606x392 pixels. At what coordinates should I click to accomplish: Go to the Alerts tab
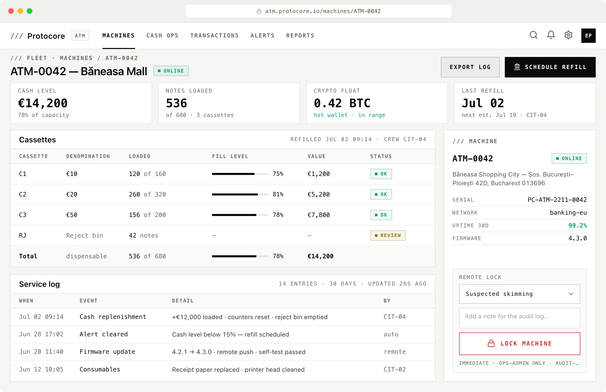point(262,36)
